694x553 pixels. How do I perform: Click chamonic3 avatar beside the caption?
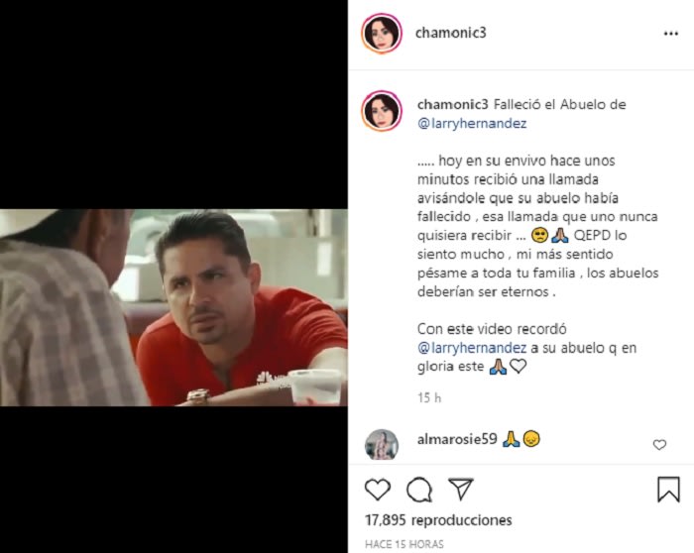click(x=382, y=111)
